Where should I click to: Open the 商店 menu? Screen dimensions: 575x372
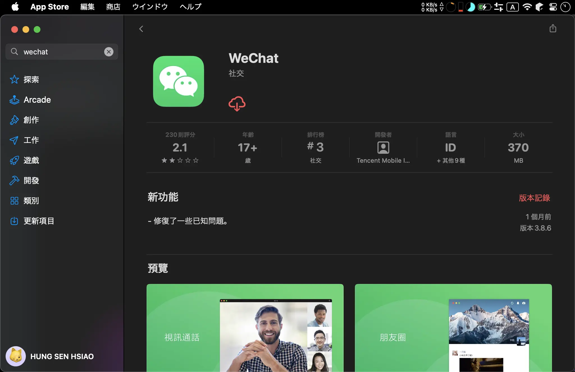click(113, 7)
